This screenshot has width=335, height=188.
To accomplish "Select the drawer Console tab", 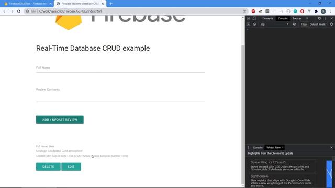I will [x=258, y=147].
